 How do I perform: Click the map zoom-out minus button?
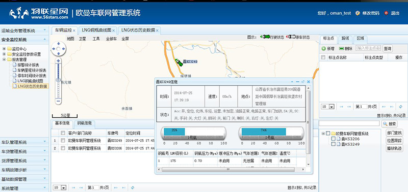tap(58, 101)
